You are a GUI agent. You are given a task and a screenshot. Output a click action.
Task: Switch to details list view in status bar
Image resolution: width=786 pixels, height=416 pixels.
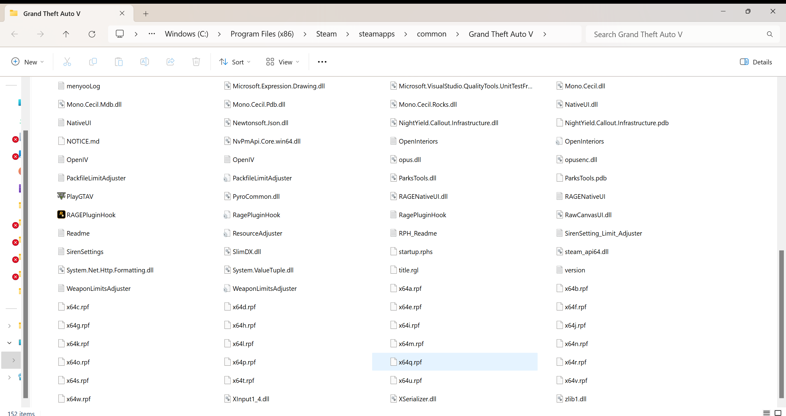(x=766, y=413)
